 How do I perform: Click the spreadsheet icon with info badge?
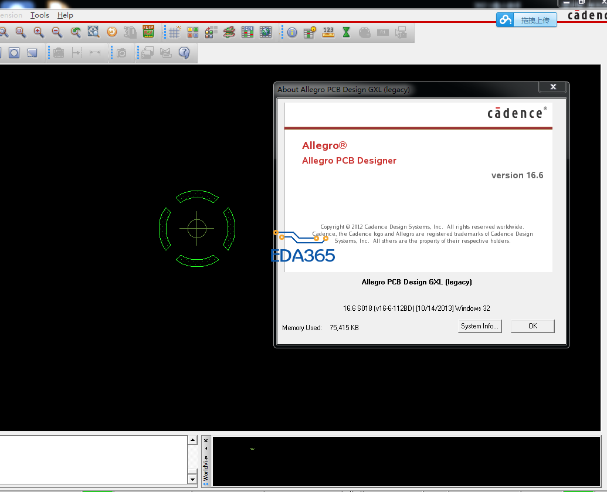pos(310,32)
